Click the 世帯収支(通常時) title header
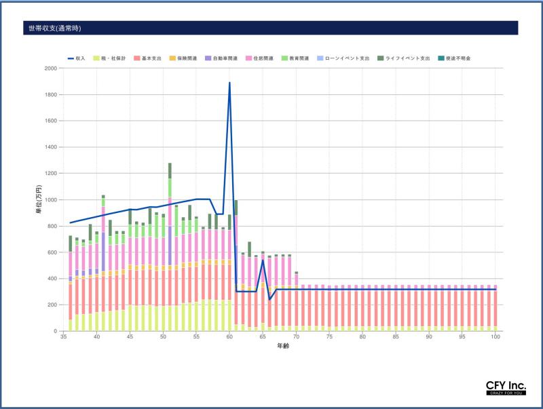The image size is (543, 409). 54,28
